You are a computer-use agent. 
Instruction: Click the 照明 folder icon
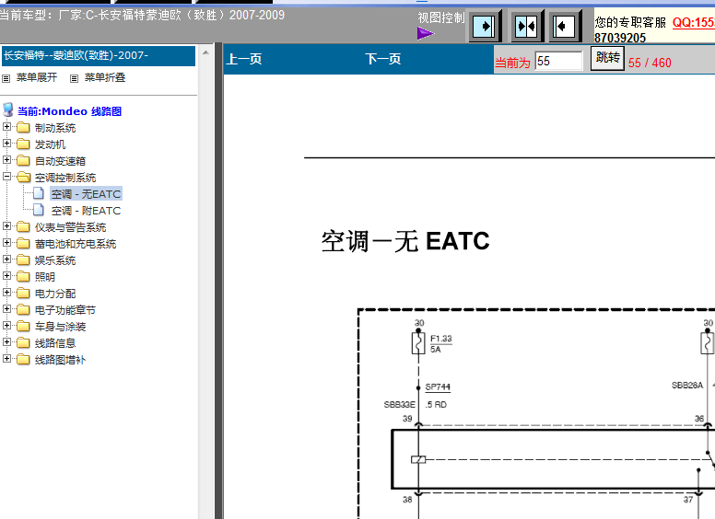point(23,276)
